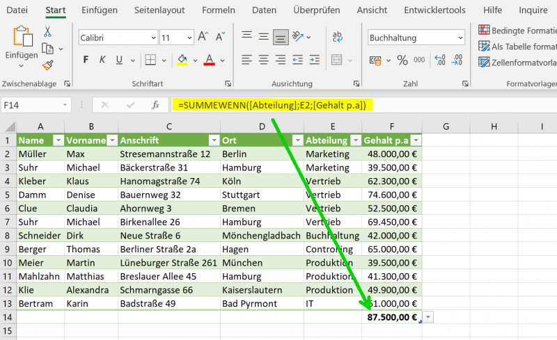
Task: Open the Zahl group dialog launcher
Action: tap(465, 83)
